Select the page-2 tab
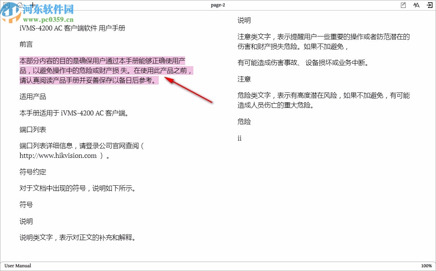 click(x=218, y=5)
